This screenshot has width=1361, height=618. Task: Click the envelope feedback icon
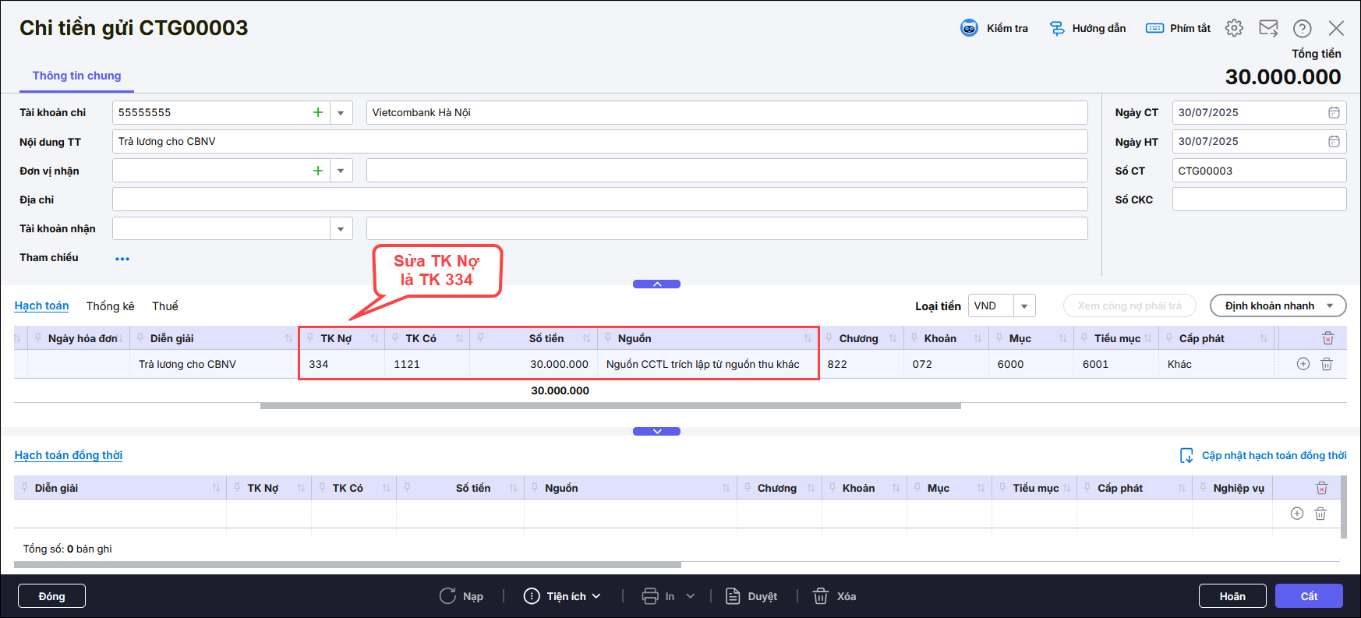click(1268, 28)
